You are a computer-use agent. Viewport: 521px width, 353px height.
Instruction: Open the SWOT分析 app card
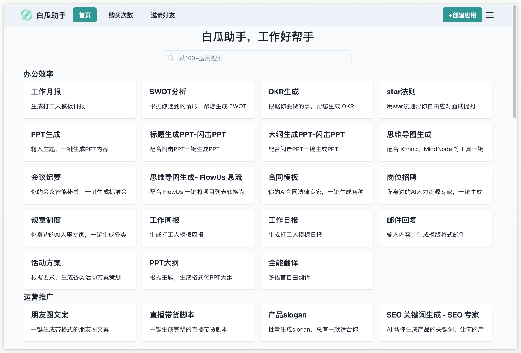coord(198,100)
